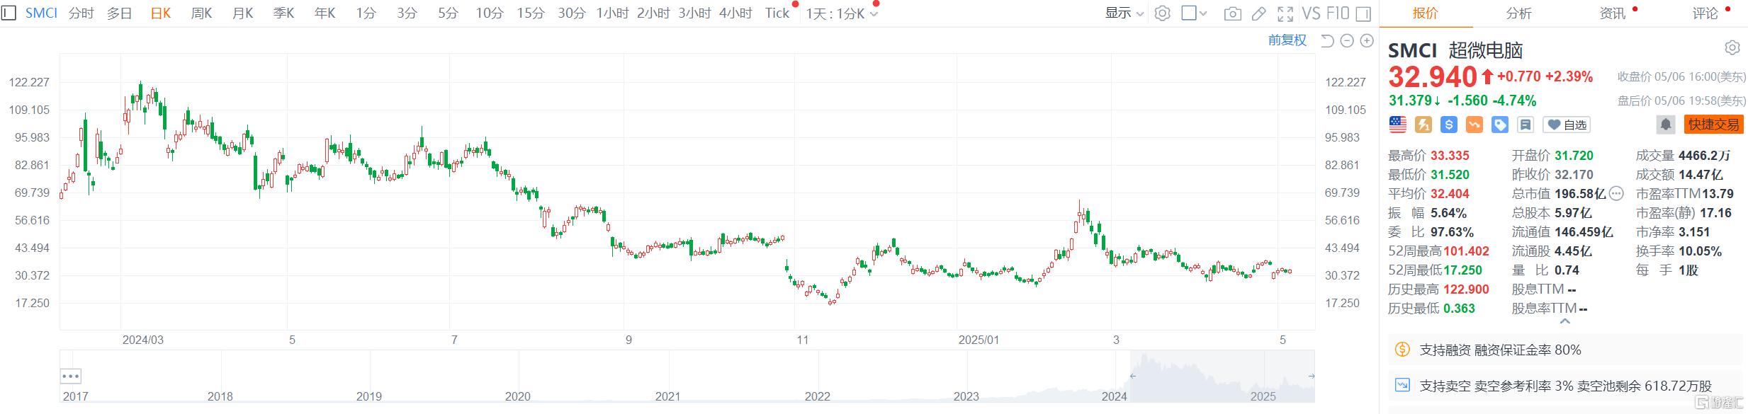This screenshot has width=1748, height=414.
Task: Select the 季K chart period
Action: click(x=283, y=13)
